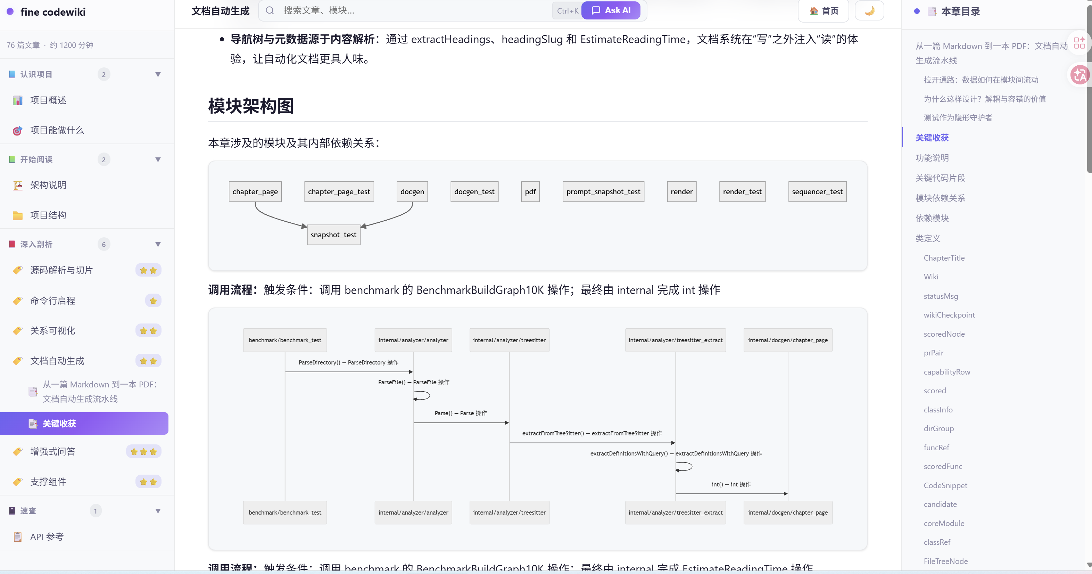1092x574 pixels.
Task: Click the Ask AI chat bubble icon
Action: tap(596, 11)
